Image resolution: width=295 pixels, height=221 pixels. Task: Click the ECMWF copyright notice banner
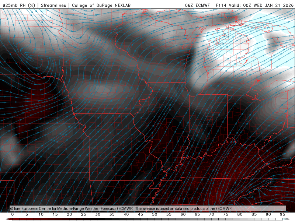(147, 208)
